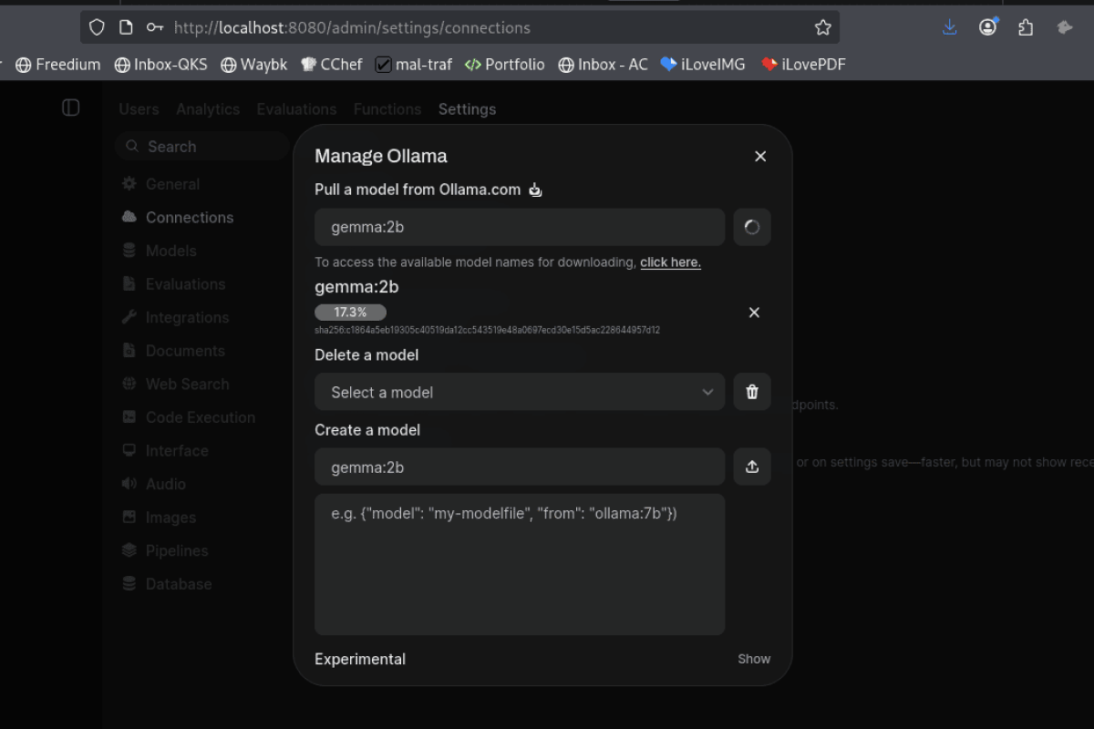
Task: Click the 17.3% download progress bar
Action: (350, 313)
